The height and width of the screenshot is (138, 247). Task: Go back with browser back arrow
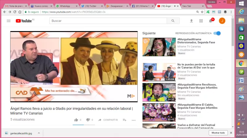coord(5,12)
